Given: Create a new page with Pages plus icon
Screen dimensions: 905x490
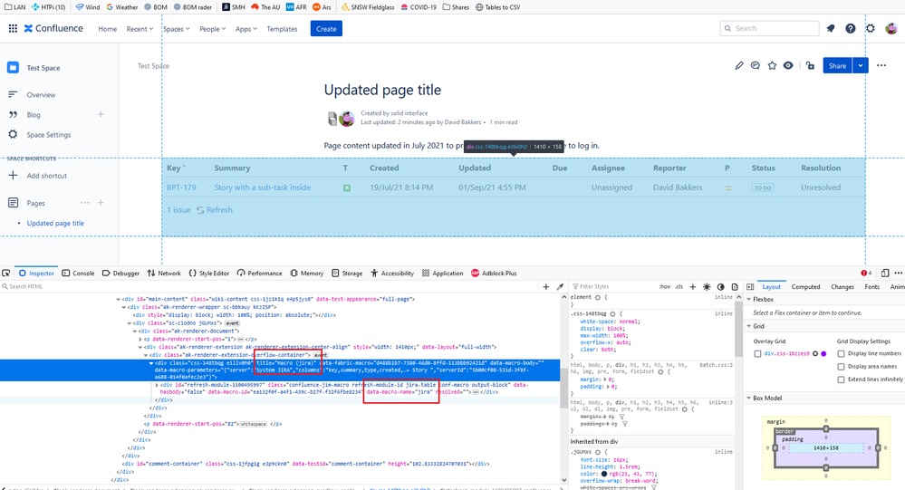Looking at the screenshot, I should click(101, 203).
